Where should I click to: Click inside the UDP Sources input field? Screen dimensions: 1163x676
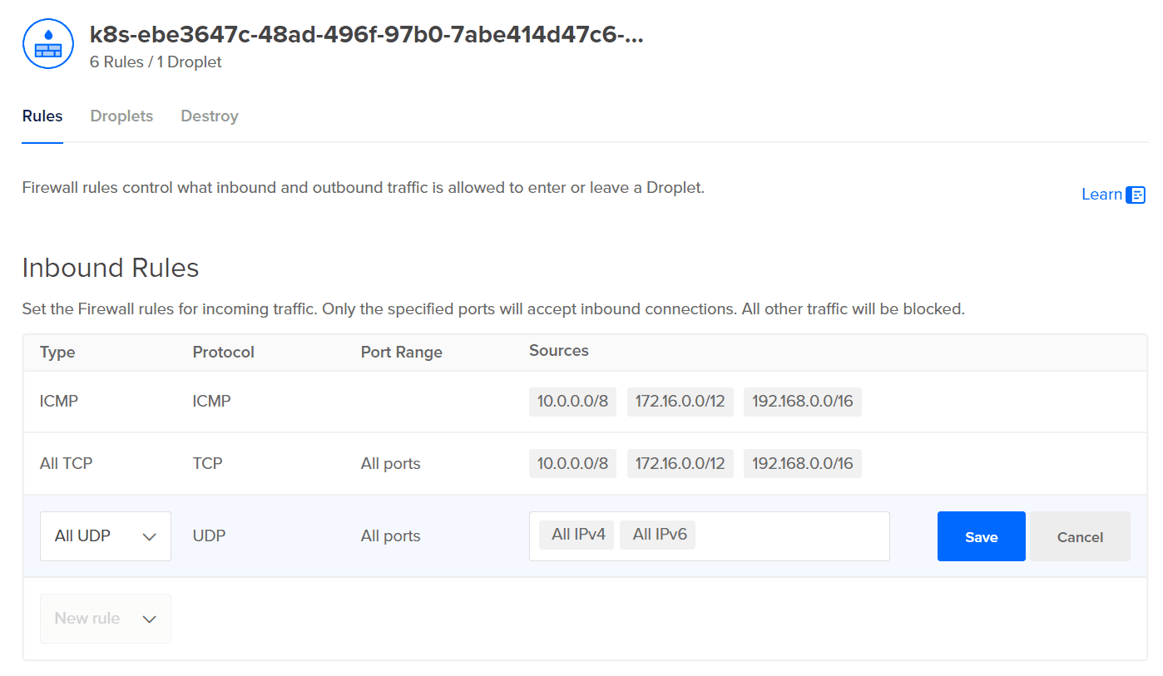click(790, 536)
